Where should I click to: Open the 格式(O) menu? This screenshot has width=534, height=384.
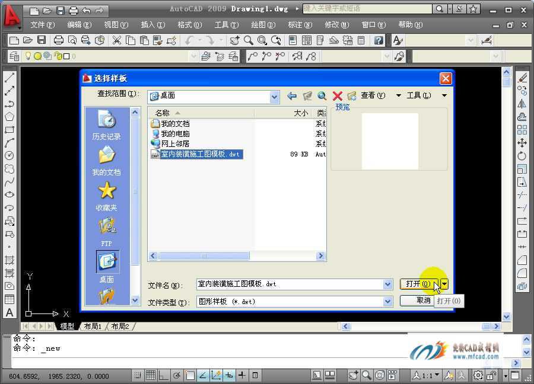coord(190,25)
